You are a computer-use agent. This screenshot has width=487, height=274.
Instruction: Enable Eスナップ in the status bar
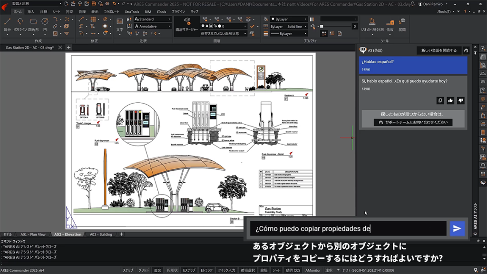(x=188, y=269)
